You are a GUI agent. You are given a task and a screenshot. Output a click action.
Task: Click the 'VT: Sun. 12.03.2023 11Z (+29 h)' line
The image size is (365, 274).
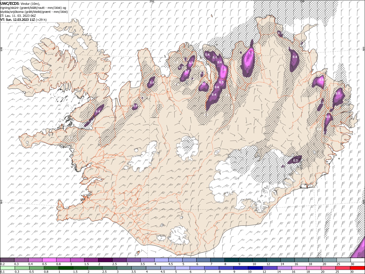pyautogui.click(x=23, y=20)
